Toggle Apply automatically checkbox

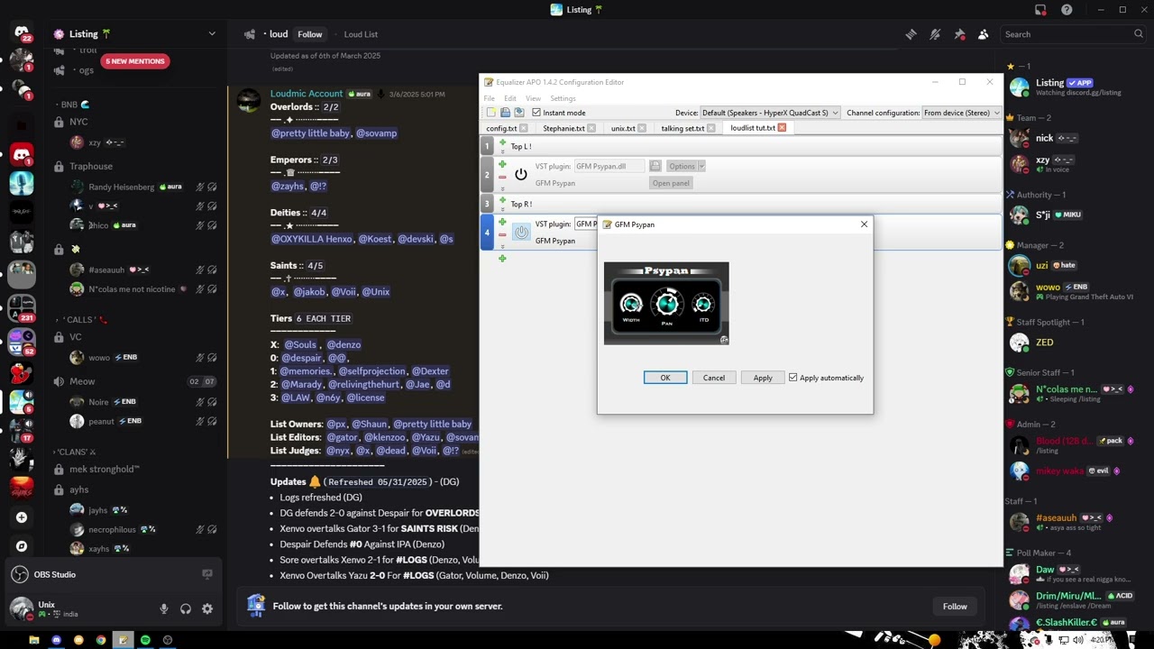pos(793,378)
